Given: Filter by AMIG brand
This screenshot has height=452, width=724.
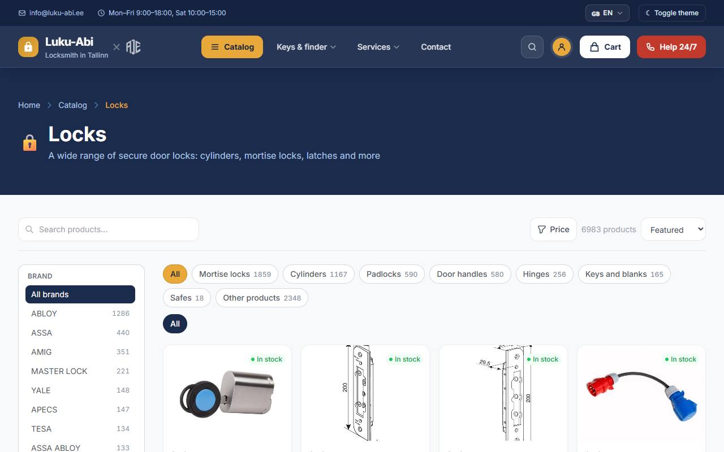Looking at the screenshot, I should point(80,352).
